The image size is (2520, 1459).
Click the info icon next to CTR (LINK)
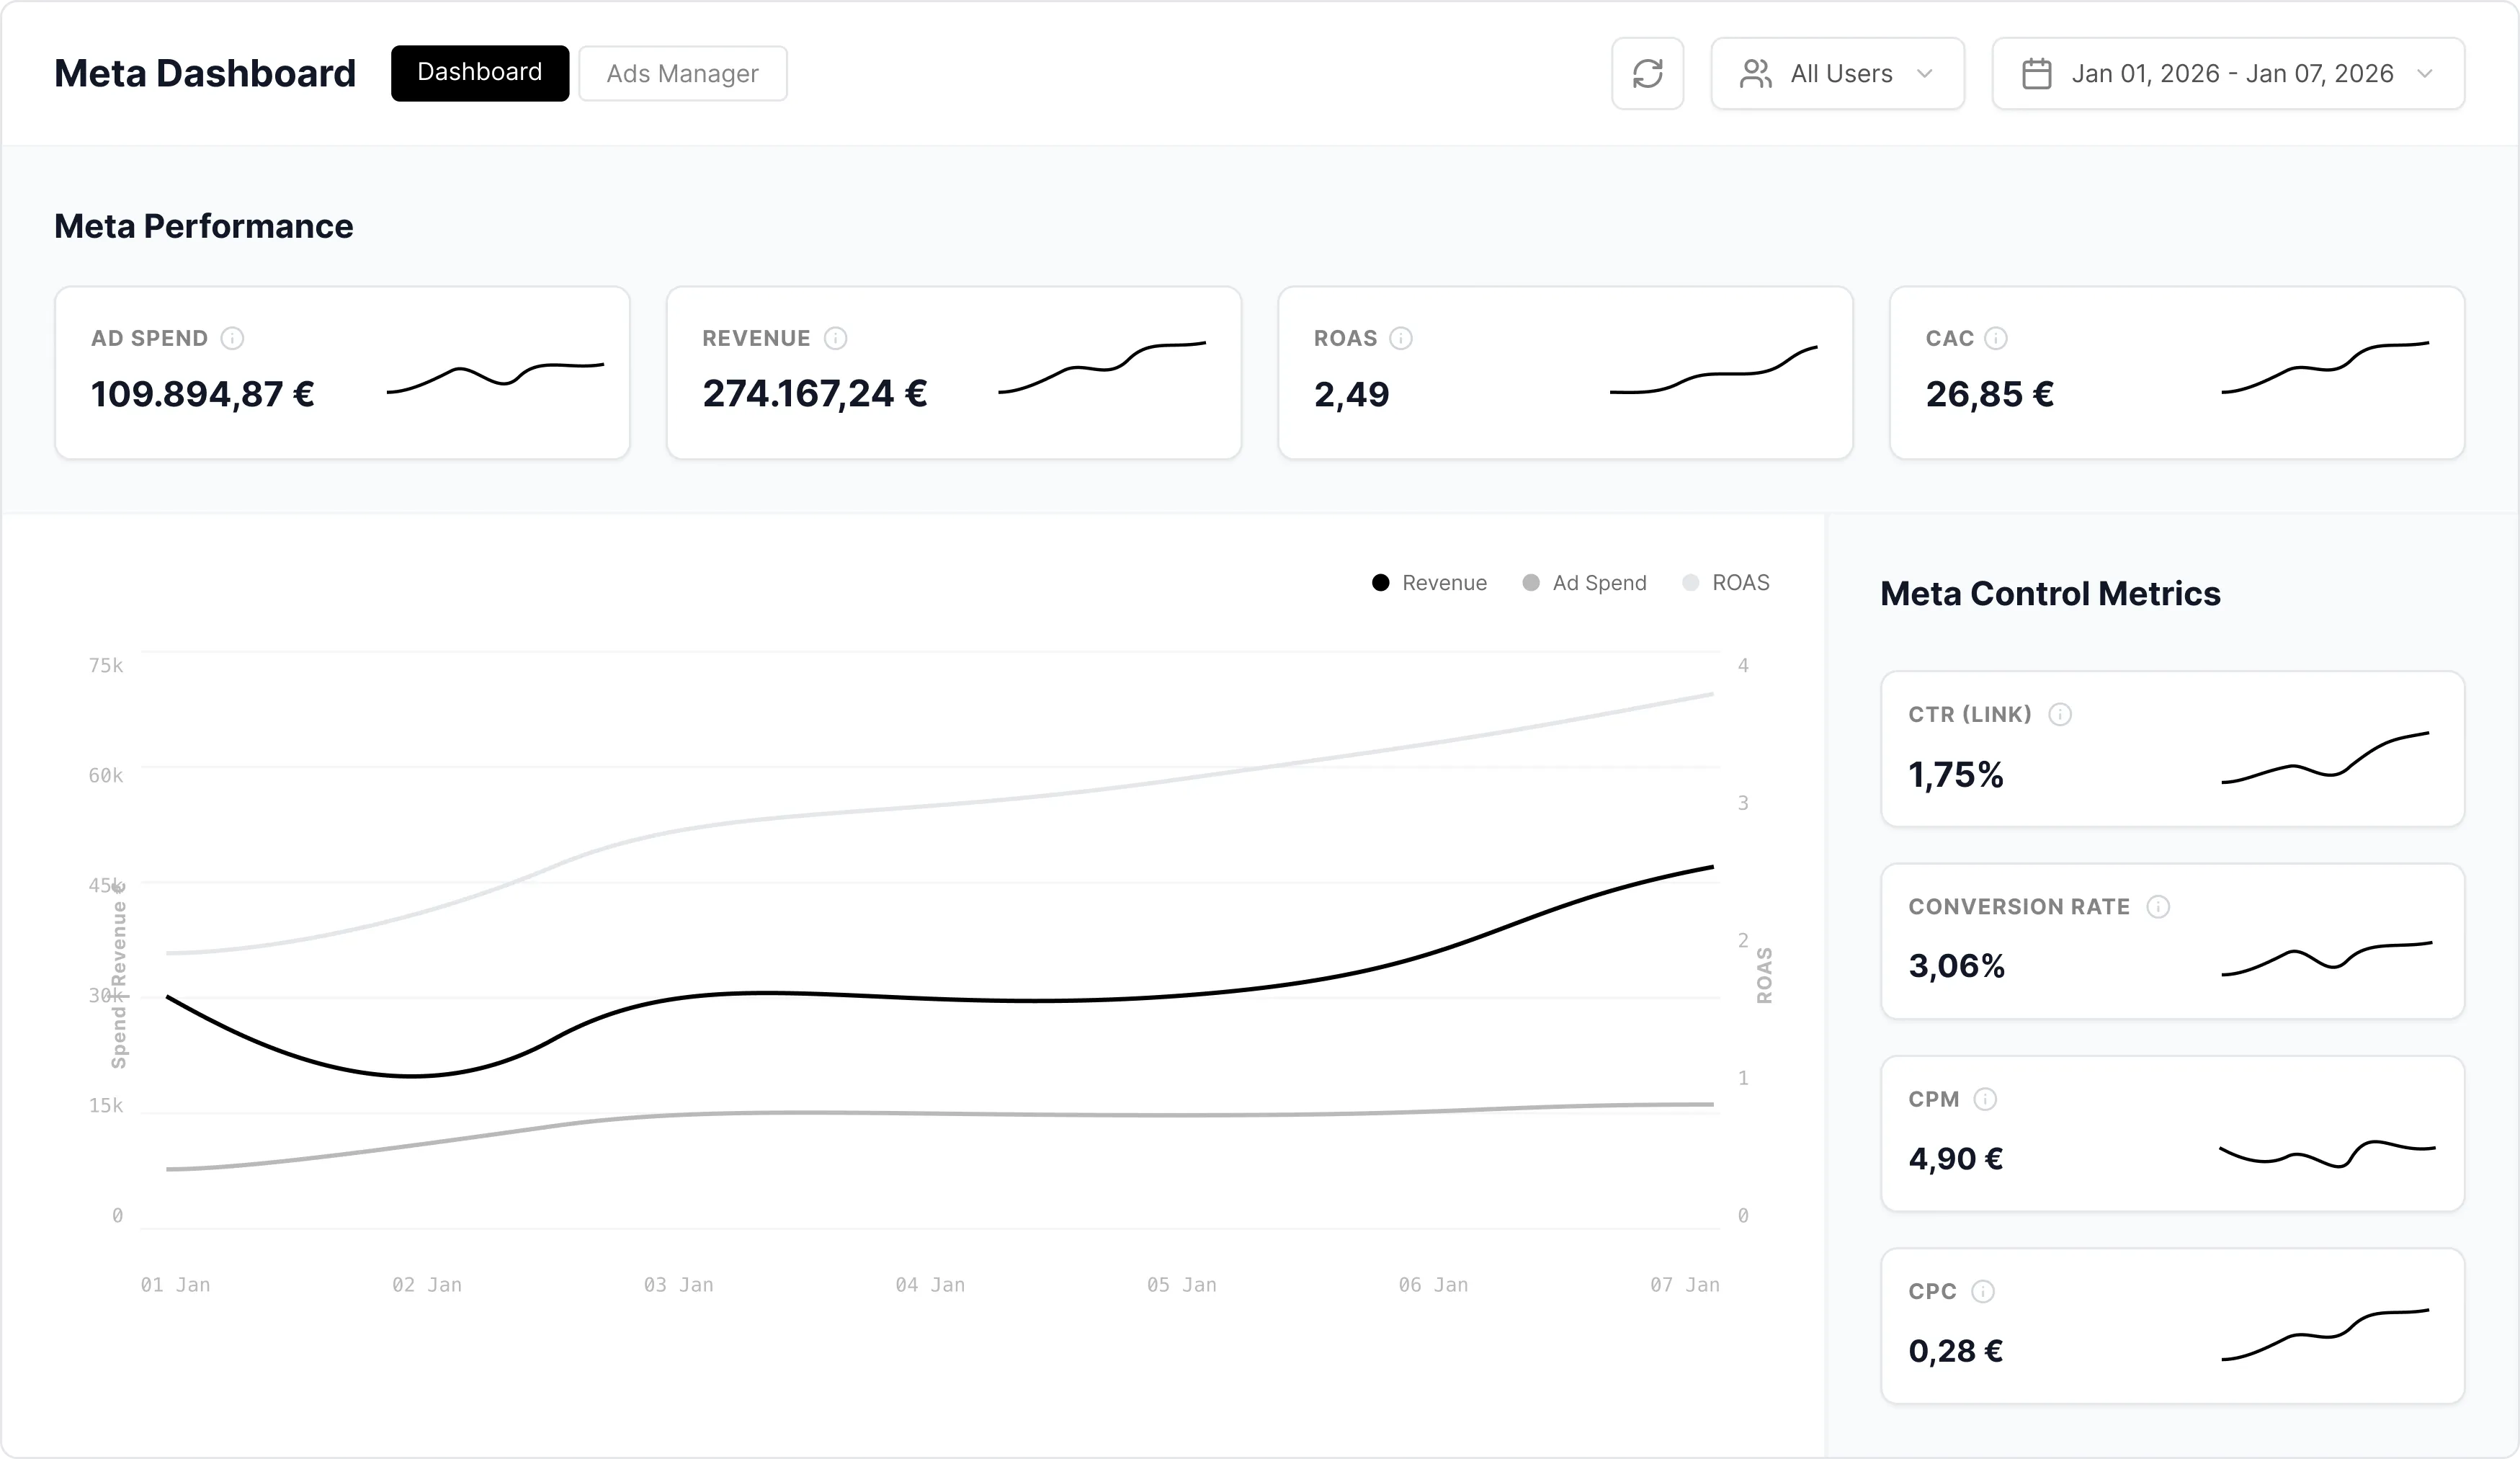2060,714
